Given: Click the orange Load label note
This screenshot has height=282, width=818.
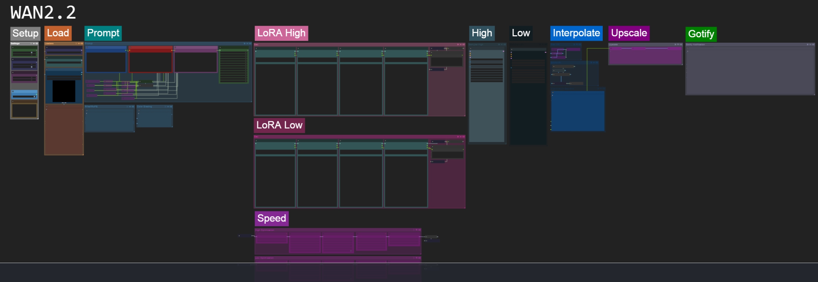Looking at the screenshot, I should (x=58, y=33).
